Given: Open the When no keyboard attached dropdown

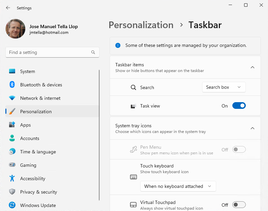Looking at the screenshot, I should (x=178, y=186).
